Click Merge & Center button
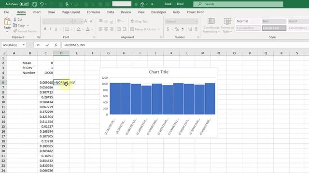This screenshot has height=173, width=309. click(143, 29)
